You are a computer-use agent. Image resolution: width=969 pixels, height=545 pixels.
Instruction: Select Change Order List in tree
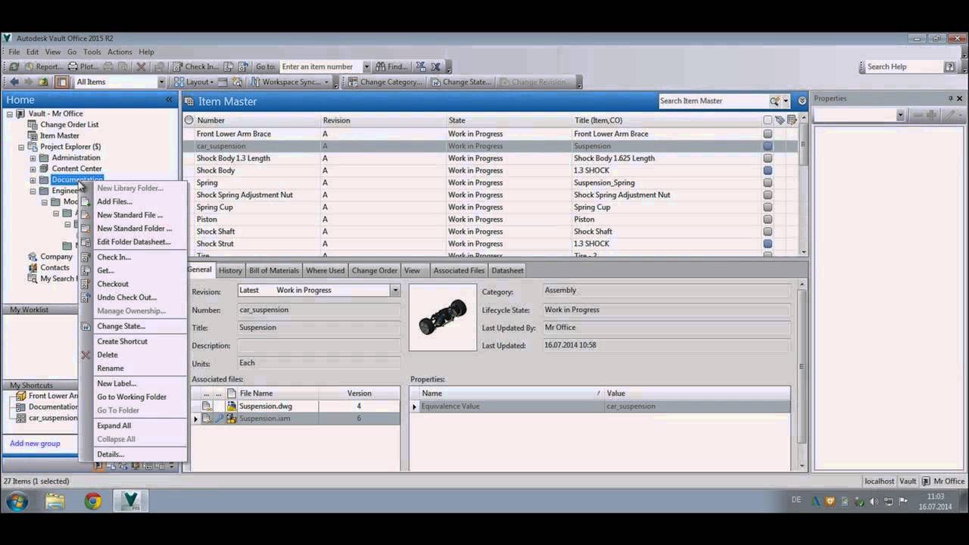tap(70, 125)
